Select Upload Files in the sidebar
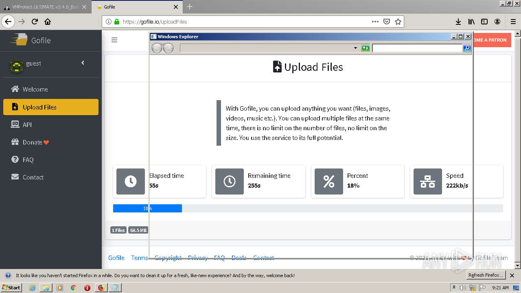 point(50,107)
